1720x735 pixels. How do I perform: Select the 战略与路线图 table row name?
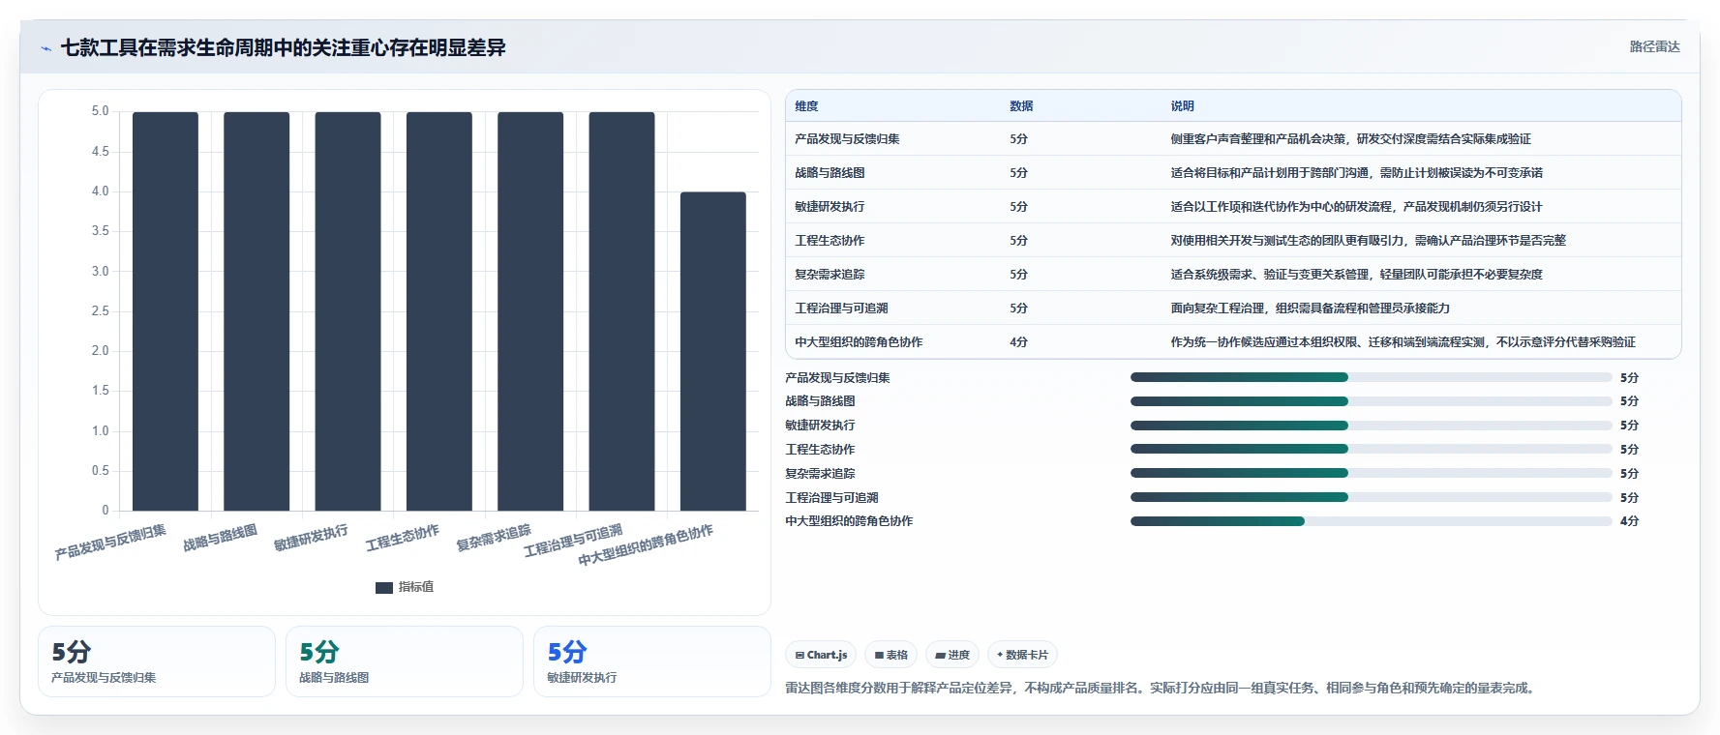pyautogui.click(x=830, y=173)
